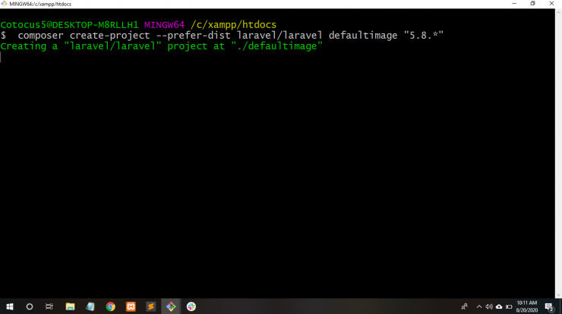Viewport: 562px width, 314px height.
Task: Open clock showing 10:11 AM
Action: [526, 306]
